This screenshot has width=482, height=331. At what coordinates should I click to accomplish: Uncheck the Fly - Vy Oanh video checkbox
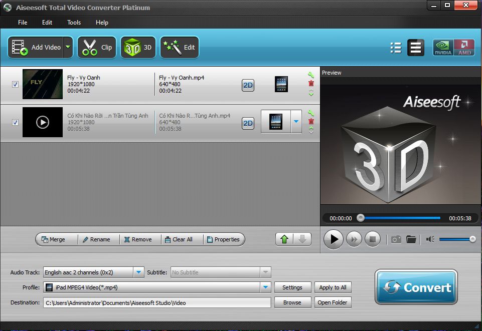coord(15,84)
